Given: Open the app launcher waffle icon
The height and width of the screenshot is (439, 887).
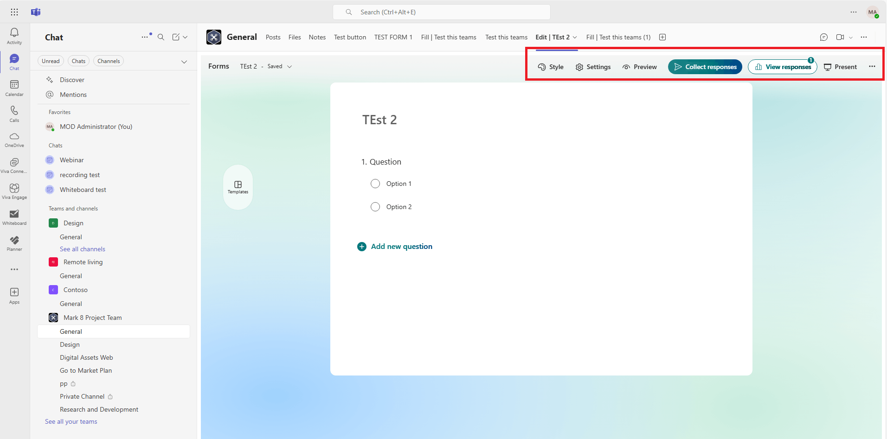Looking at the screenshot, I should (x=14, y=12).
